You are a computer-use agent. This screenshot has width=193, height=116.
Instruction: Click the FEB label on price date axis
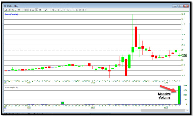29,83
